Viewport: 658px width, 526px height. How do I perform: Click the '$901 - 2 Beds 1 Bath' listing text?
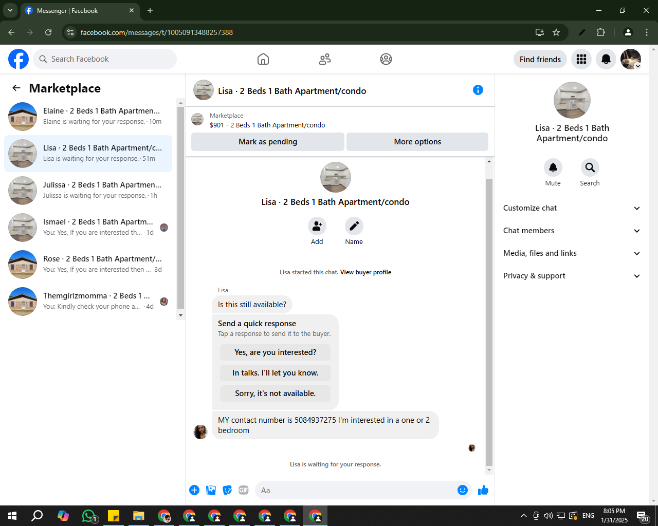(267, 125)
